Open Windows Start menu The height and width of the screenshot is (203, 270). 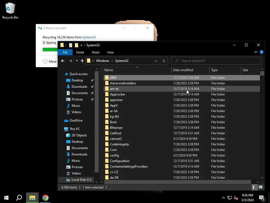click(6, 198)
